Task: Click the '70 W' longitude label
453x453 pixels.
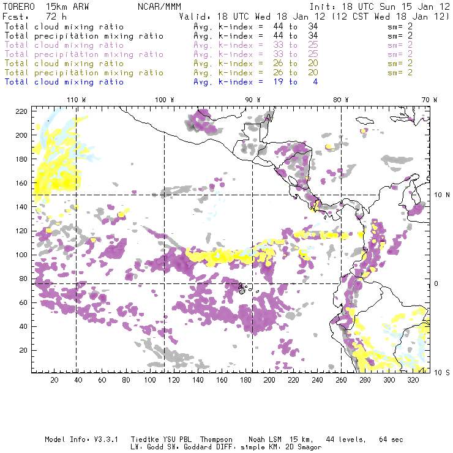Action: (x=429, y=100)
